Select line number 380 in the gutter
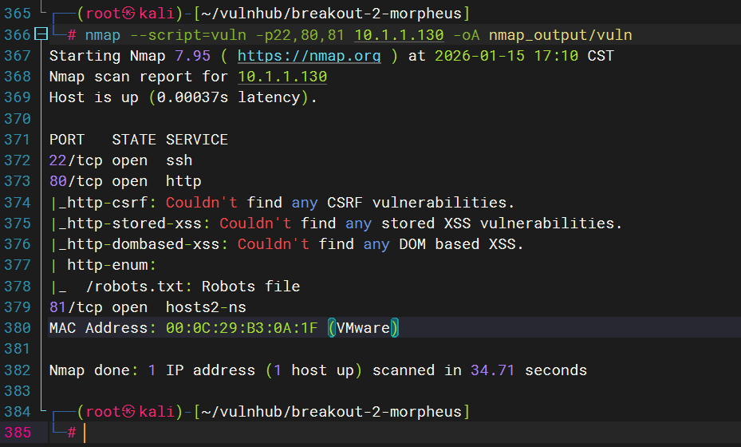The height and width of the screenshot is (447, 741). 17,328
